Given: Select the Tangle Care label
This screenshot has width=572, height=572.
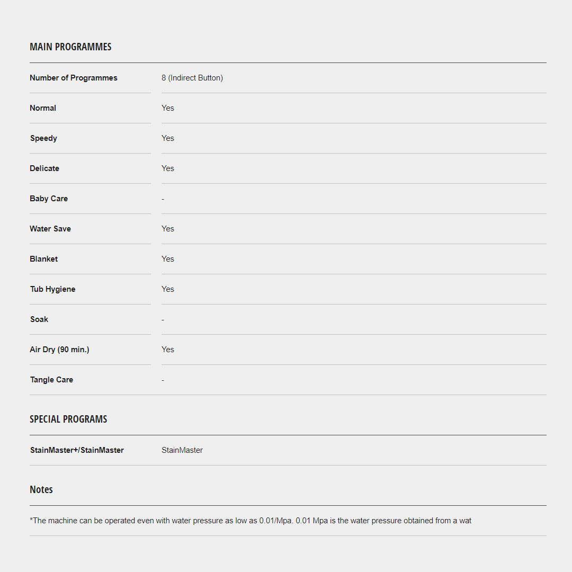Looking at the screenshot, I should coord(51,380).
